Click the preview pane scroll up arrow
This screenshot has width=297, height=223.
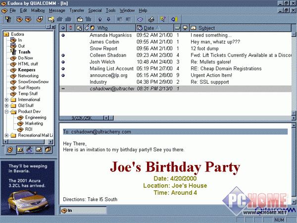click(x=294, y=125)
